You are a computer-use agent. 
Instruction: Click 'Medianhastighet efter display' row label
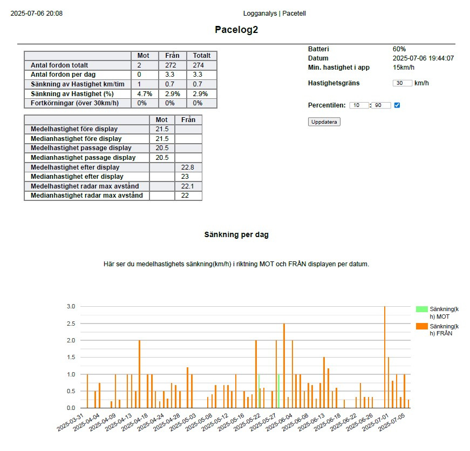[x=77, y=177]
